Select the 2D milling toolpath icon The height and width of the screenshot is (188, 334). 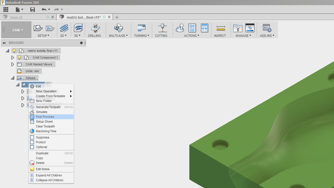64,28
